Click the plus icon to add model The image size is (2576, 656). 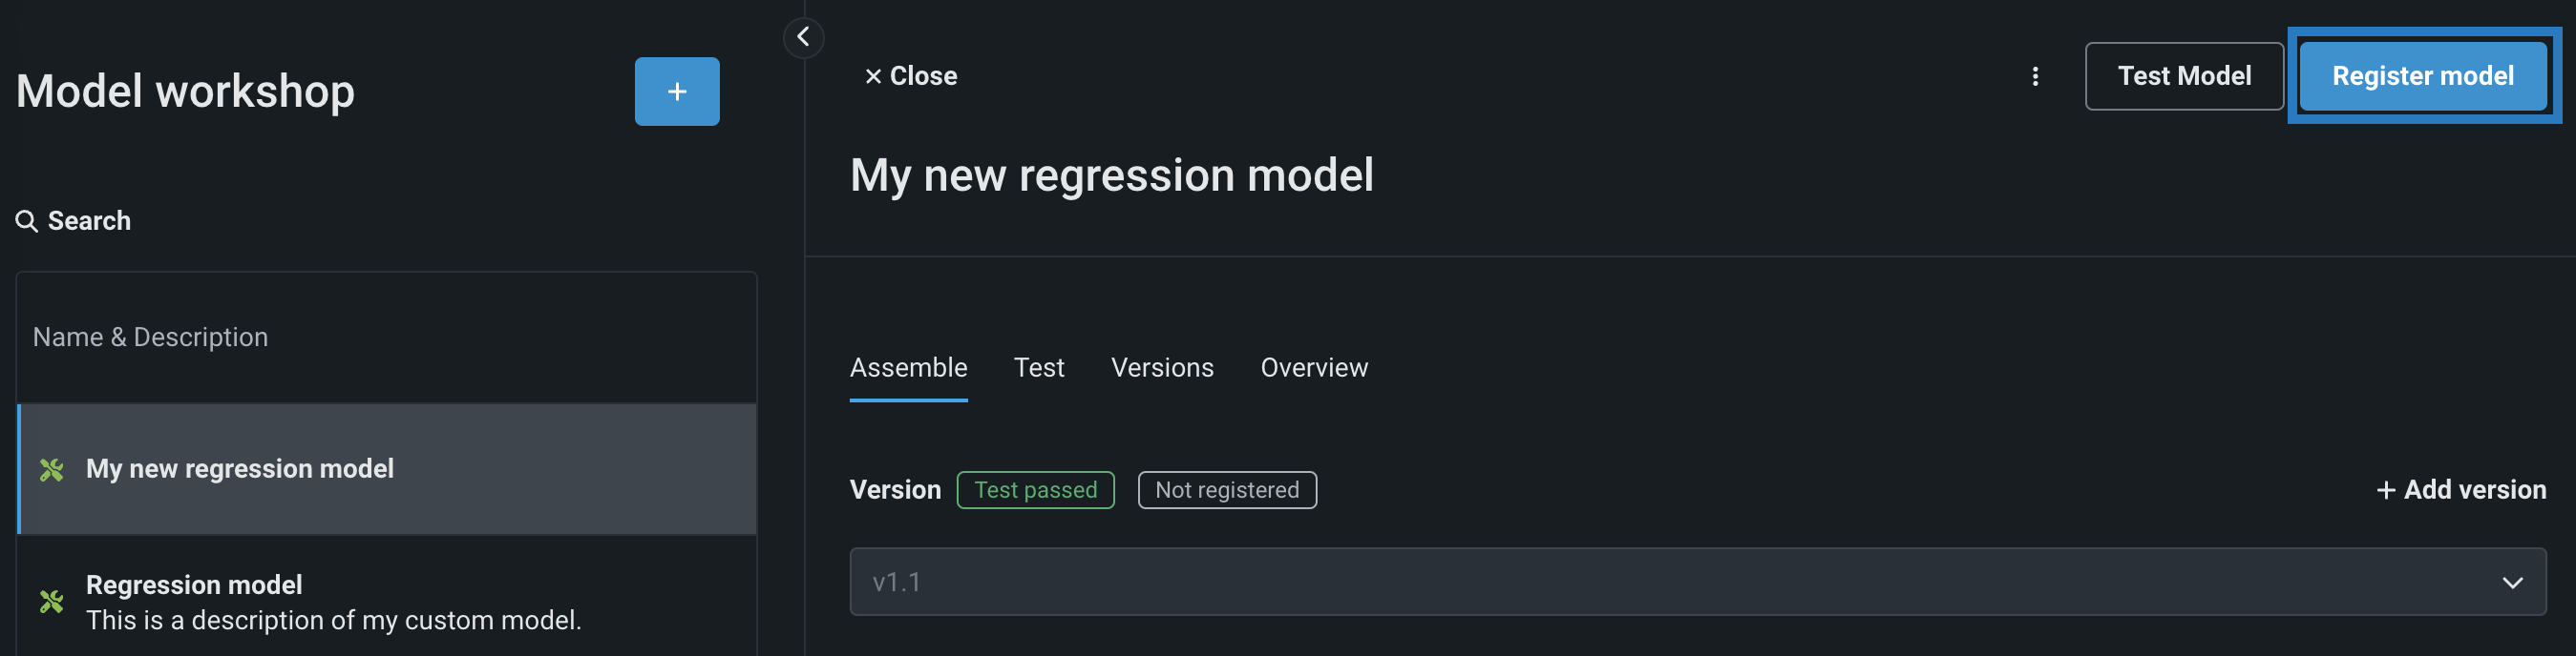point(676,92)
